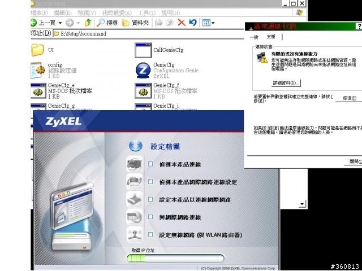Open the 工具(T) menu
362x271 pixels.
click(146, 13)
